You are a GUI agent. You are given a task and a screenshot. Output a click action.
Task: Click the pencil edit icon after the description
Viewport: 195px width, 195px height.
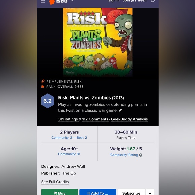pyautogui.click(x=120, y=110)
